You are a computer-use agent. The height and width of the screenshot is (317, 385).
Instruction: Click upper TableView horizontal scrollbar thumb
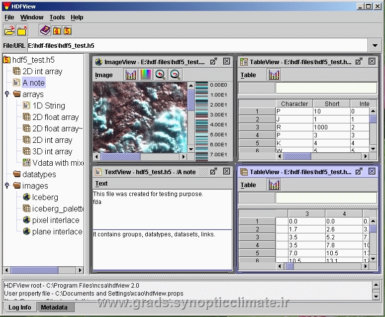pos(297,156)
